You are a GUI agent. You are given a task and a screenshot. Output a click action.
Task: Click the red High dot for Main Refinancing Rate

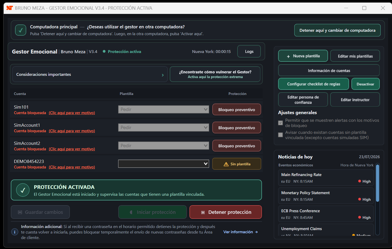click(360, 181)
